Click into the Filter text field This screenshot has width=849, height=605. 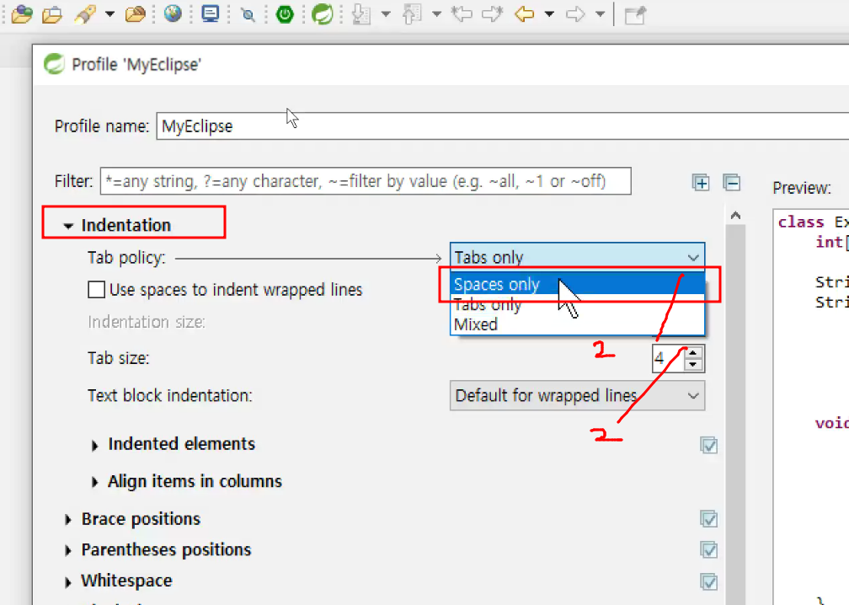tap(366, 181)
